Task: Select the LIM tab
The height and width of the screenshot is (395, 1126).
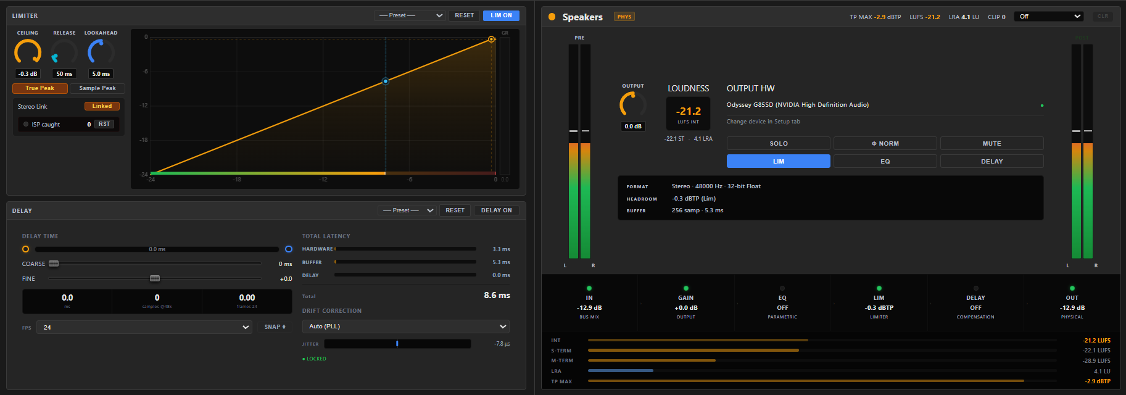Action: click(779, 161)
